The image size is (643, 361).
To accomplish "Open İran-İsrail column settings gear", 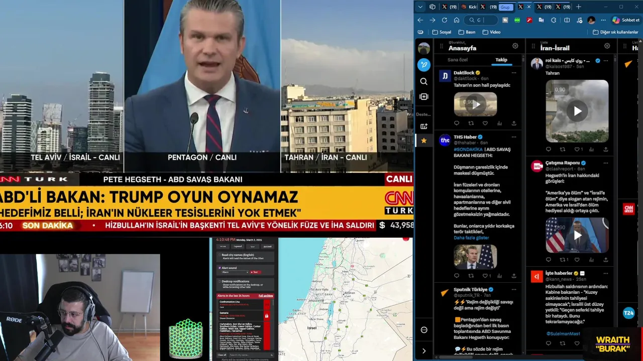I will (607, 46).
